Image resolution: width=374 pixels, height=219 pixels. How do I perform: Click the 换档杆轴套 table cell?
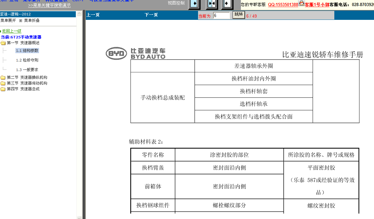(x=254, y=91)
